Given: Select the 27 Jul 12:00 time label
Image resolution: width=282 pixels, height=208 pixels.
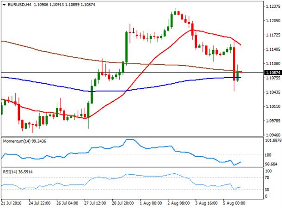Looking at the screenshot, I should [95, 203].
